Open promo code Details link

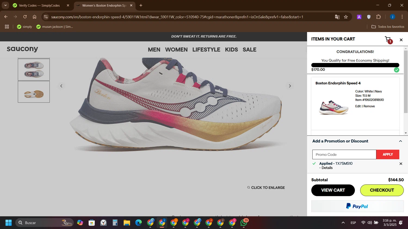(x=327, y=168)
